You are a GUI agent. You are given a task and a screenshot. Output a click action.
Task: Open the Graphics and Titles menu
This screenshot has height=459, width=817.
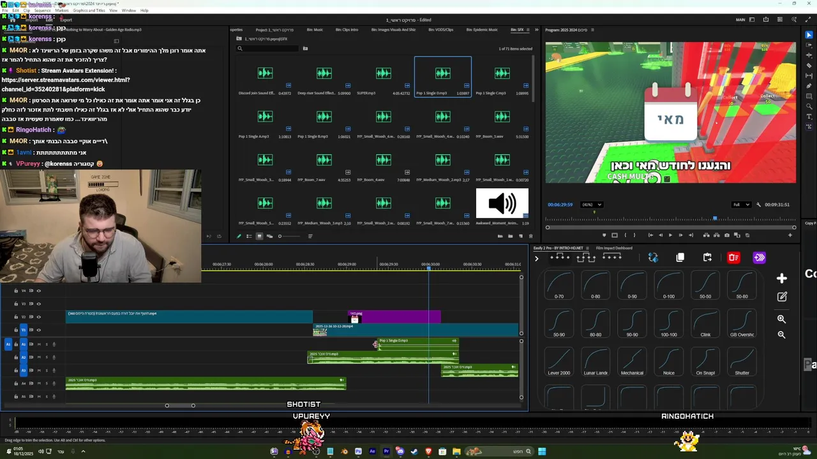[89, 10]
